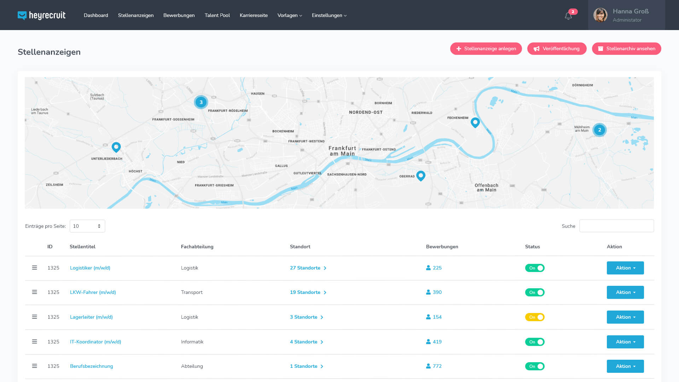Click the drag handle icon beside Logistiker row
679x382 pixels.
coord(34,268)
